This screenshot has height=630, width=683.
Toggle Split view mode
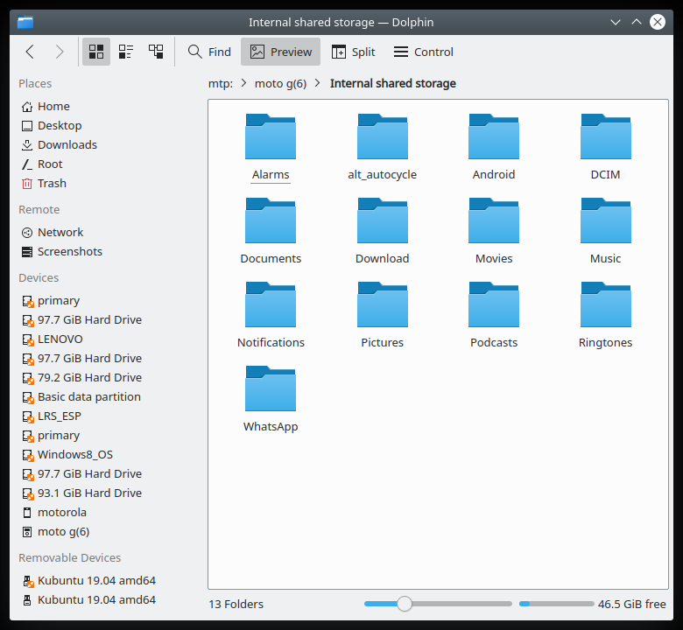[353, 52]
